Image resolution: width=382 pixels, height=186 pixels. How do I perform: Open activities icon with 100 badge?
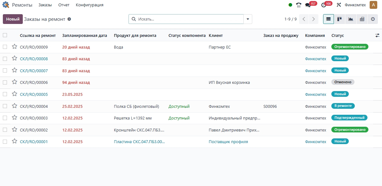click(323, 5)
